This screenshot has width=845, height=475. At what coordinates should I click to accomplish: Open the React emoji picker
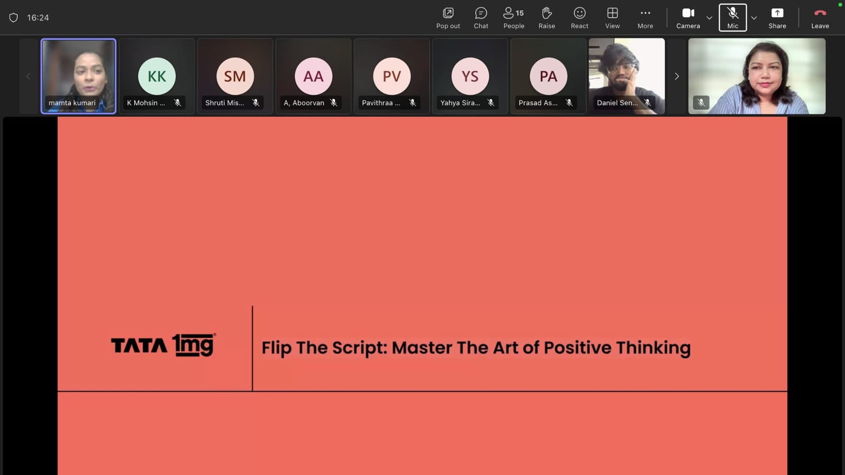579,17
